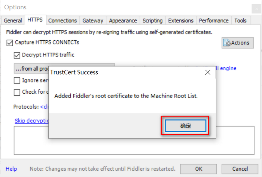Select the Tools tab
Viewport: 262px width, 177px height.
tap(240, 21)
